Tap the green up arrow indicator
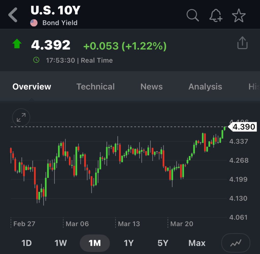The image size is (260, 254). [17, 44]
